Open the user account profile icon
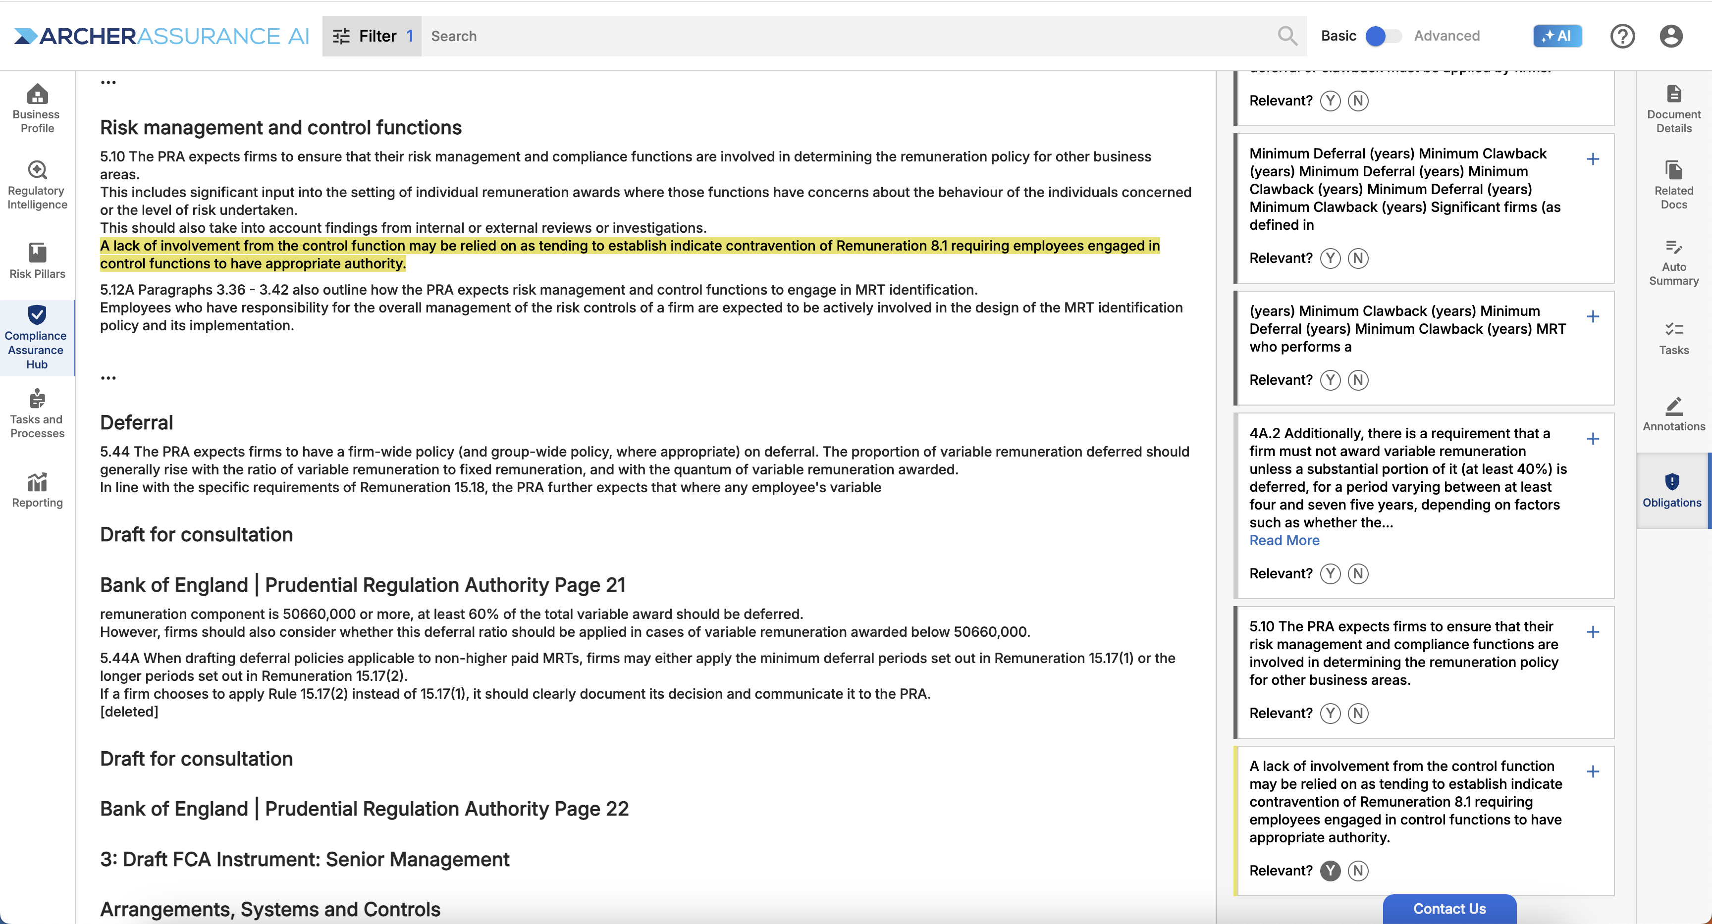 (1671, 36)
